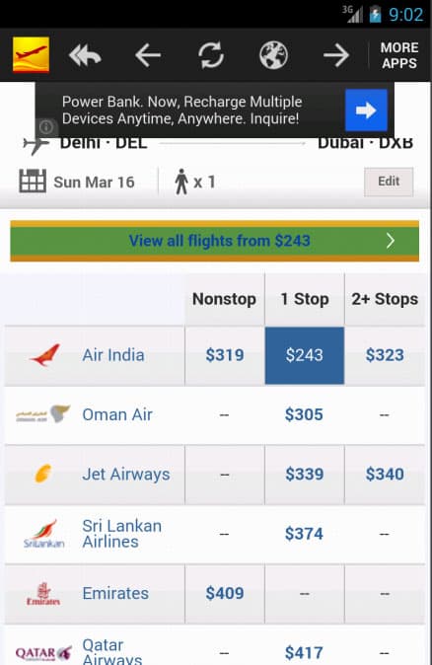
Task: Select the Nonstop column header
Action: click(224, 299)
